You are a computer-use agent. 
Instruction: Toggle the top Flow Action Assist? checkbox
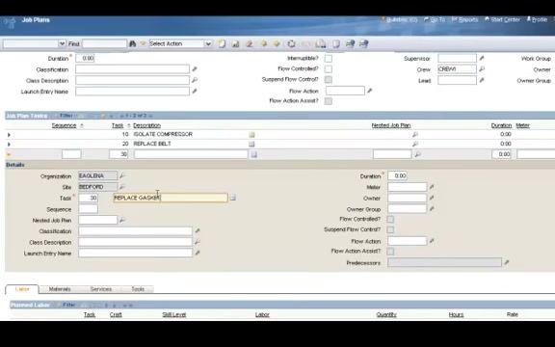(329, 101)
